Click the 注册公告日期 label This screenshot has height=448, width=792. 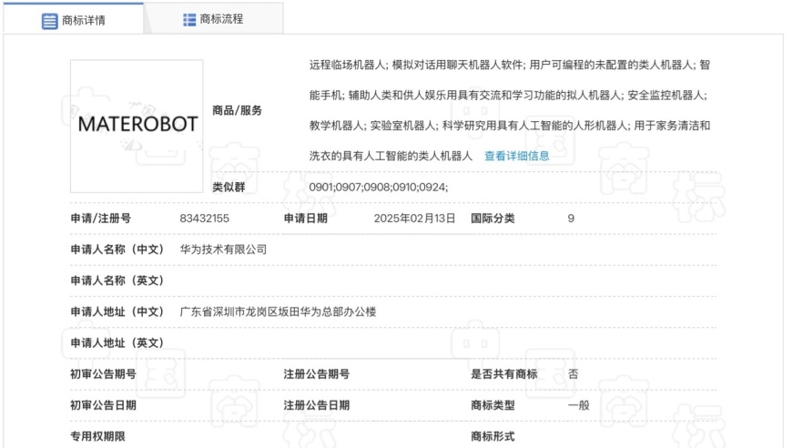click(x=317, y=405)
